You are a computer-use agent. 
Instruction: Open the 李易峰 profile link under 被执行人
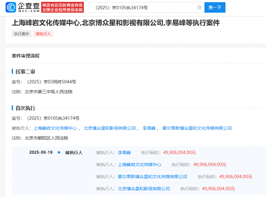149,128
